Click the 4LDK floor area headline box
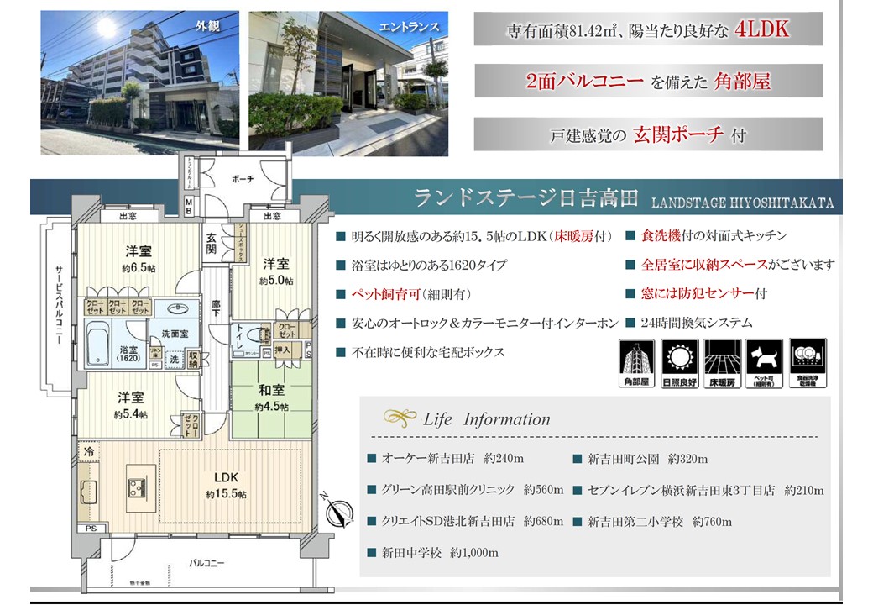 pyautogui.click(x=647, y=30)
